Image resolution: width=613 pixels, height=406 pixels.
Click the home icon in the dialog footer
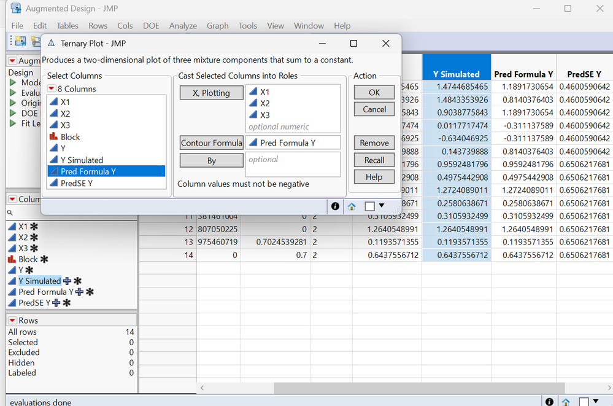[352, 206]
